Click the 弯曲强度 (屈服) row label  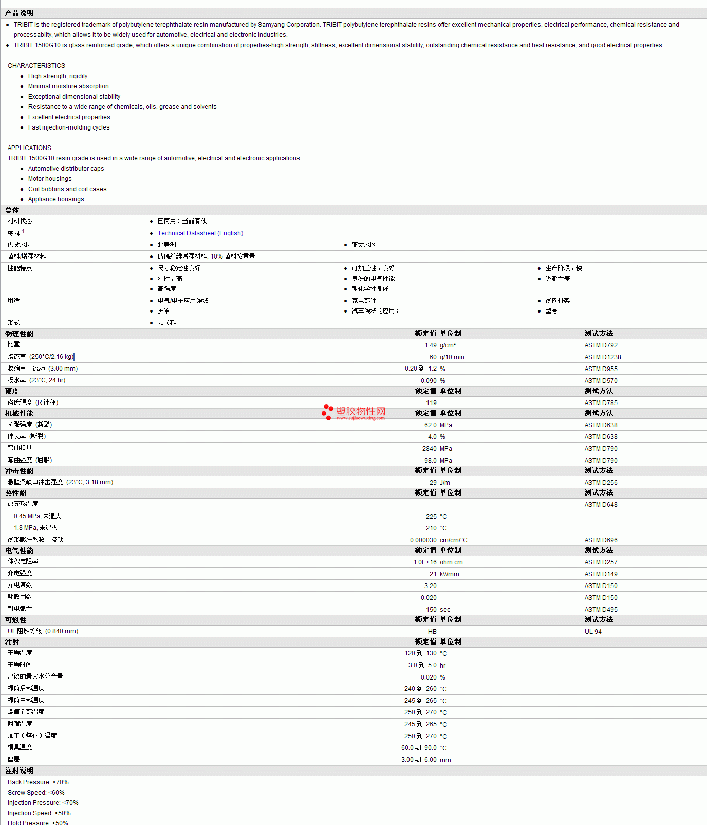click(30, 460)
